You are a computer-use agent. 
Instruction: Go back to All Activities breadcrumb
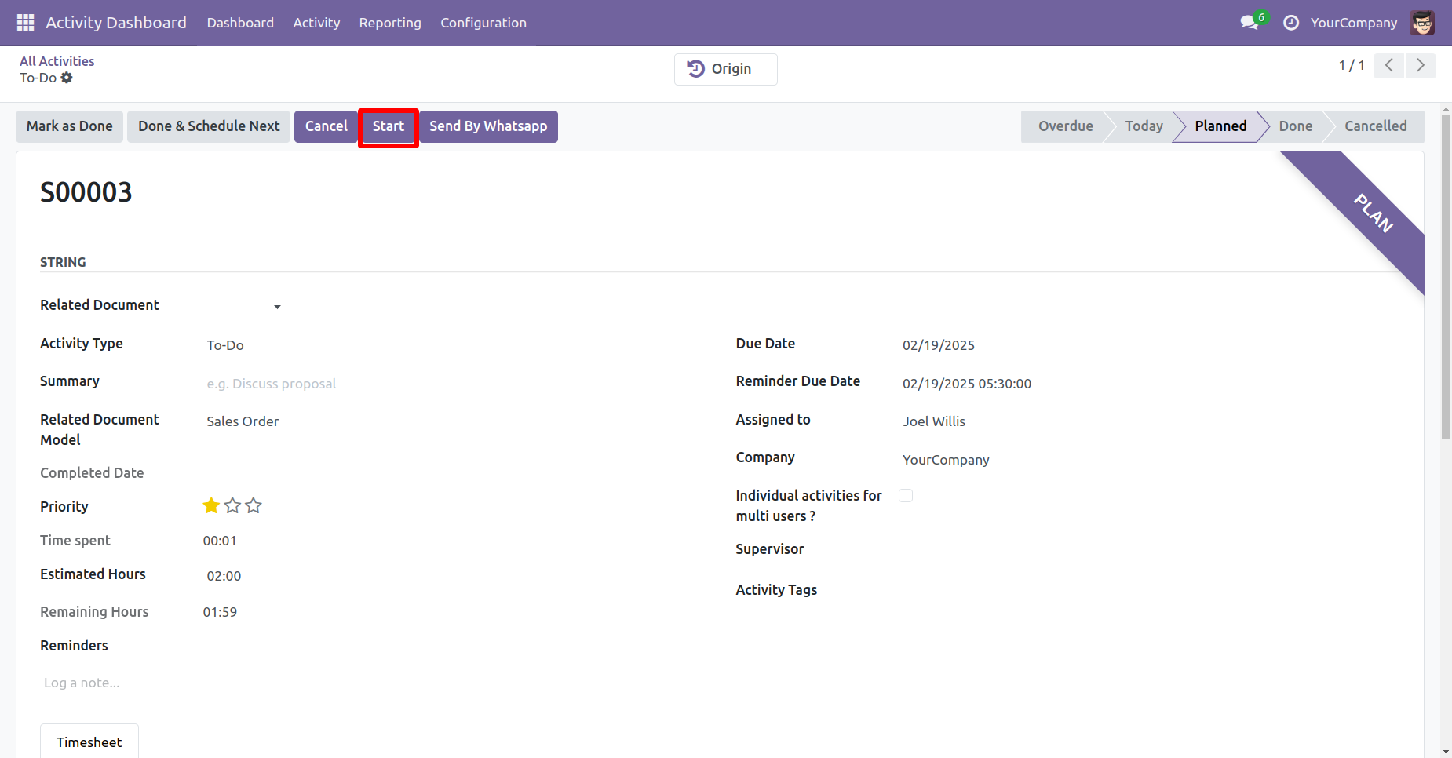57,61
